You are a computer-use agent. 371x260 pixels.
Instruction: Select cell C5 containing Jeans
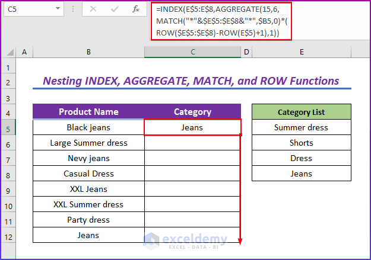[192, 127]
